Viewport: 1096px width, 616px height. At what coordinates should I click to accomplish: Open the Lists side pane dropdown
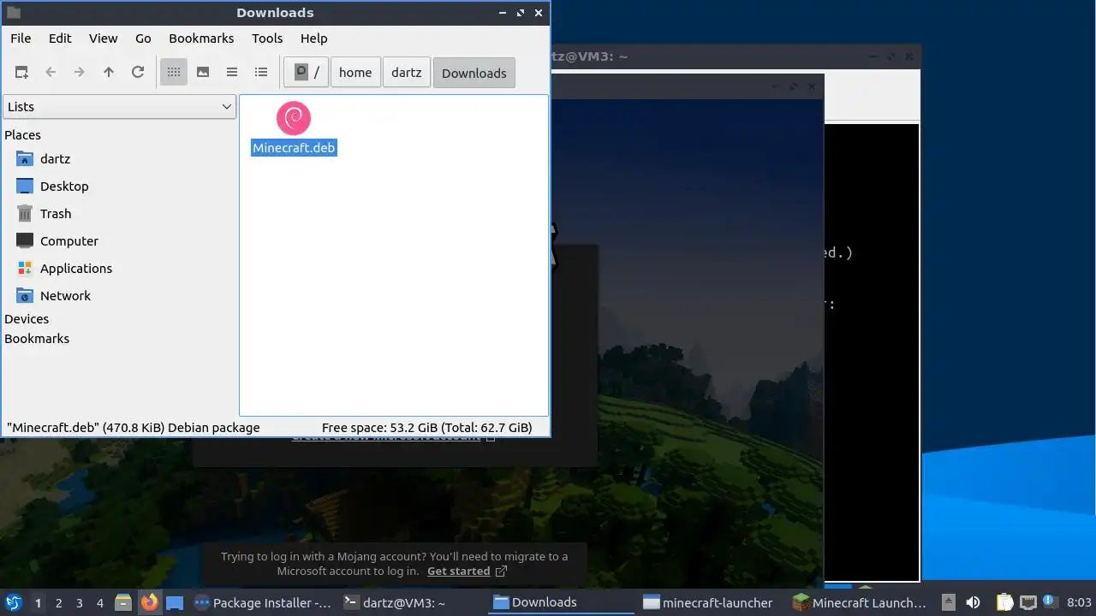[120, 107]
